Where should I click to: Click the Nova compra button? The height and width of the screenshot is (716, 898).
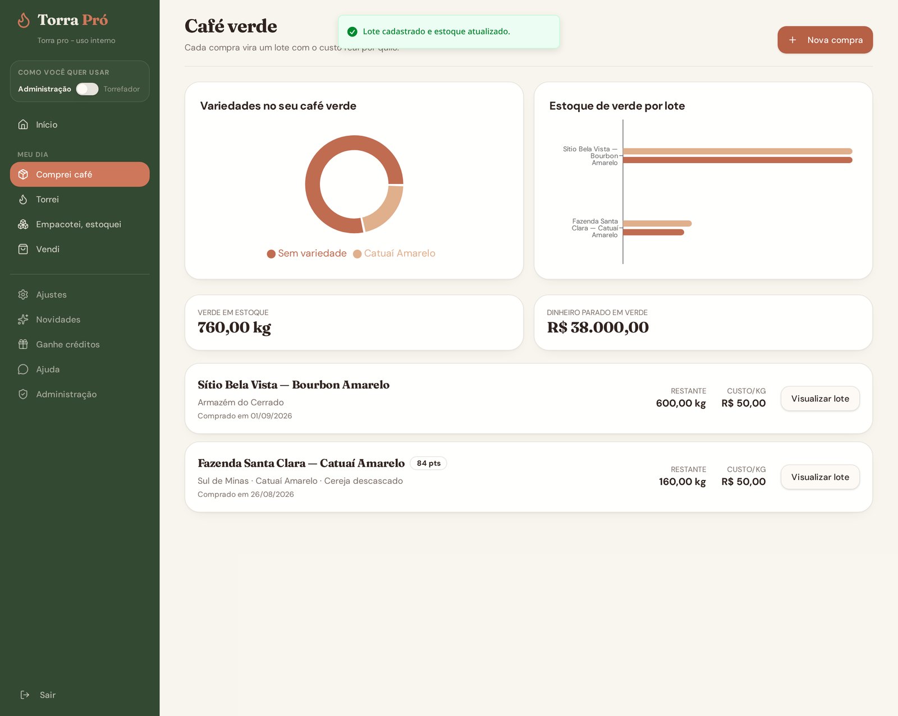pyautogui.click(x=825, y=40)
